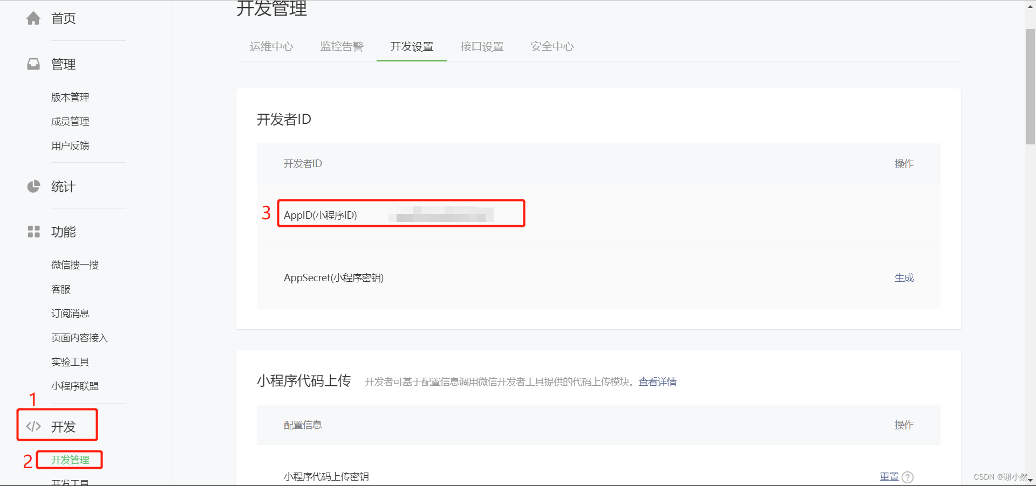The width and height of the screenshot is (1036, 486).
Task: Switch to the 运维中心 tab
Action: (x=271, y=46)
